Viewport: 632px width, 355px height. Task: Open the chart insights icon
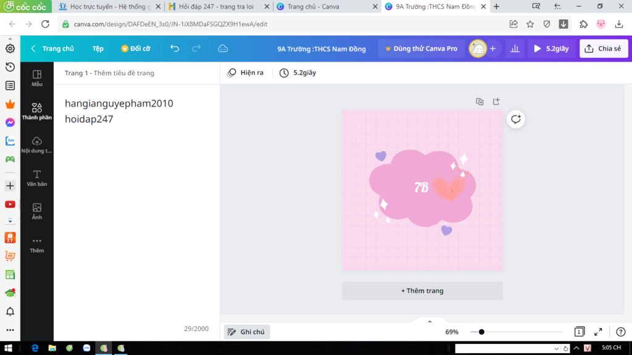[x=515, y=49]
